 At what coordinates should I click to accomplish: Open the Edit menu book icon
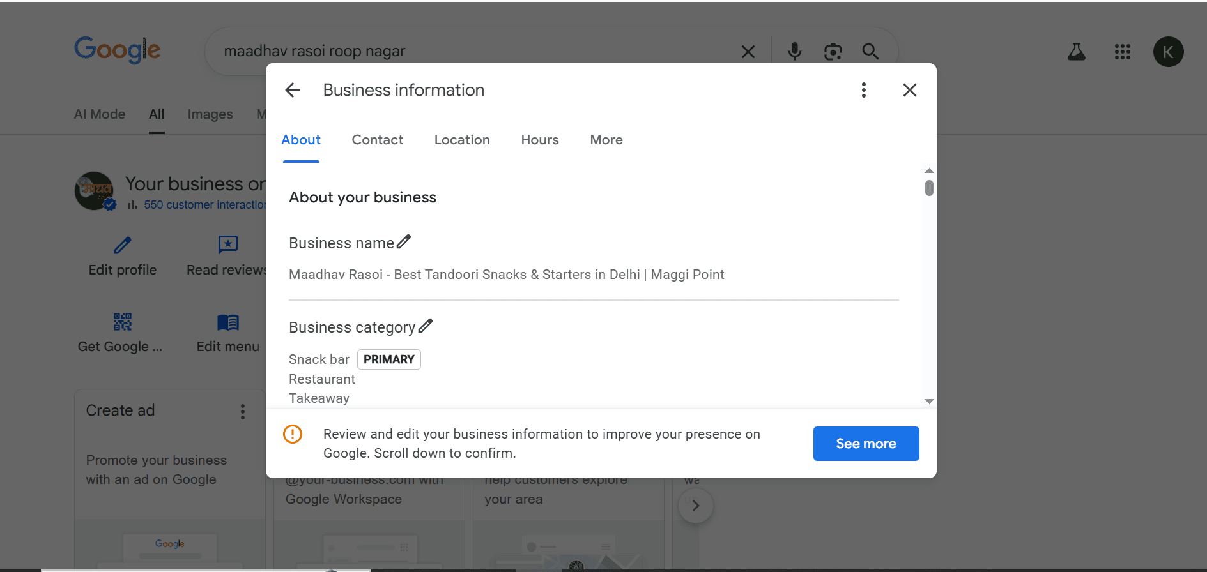(228, 322)
